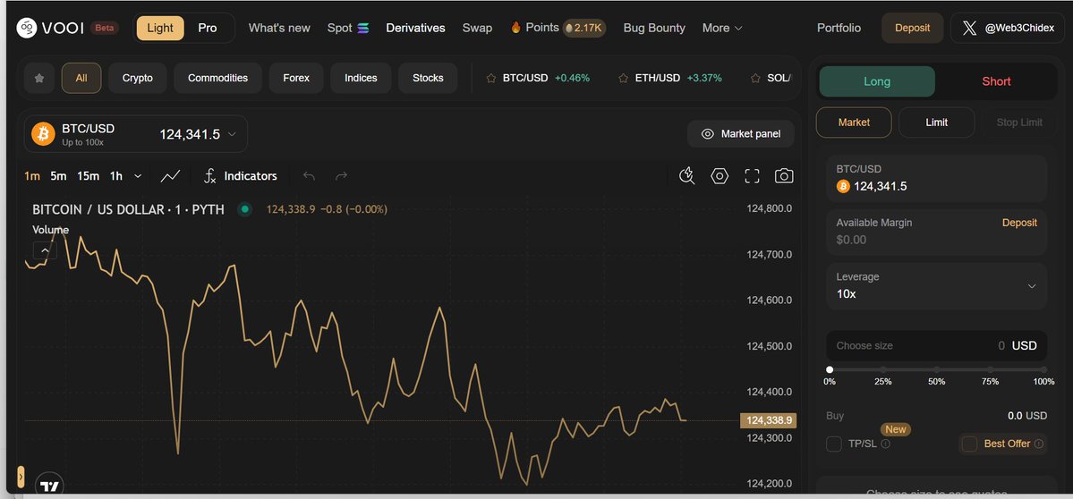
Task: Click the redo arrow on chart toolbar
Action: [x=342, y=176]
